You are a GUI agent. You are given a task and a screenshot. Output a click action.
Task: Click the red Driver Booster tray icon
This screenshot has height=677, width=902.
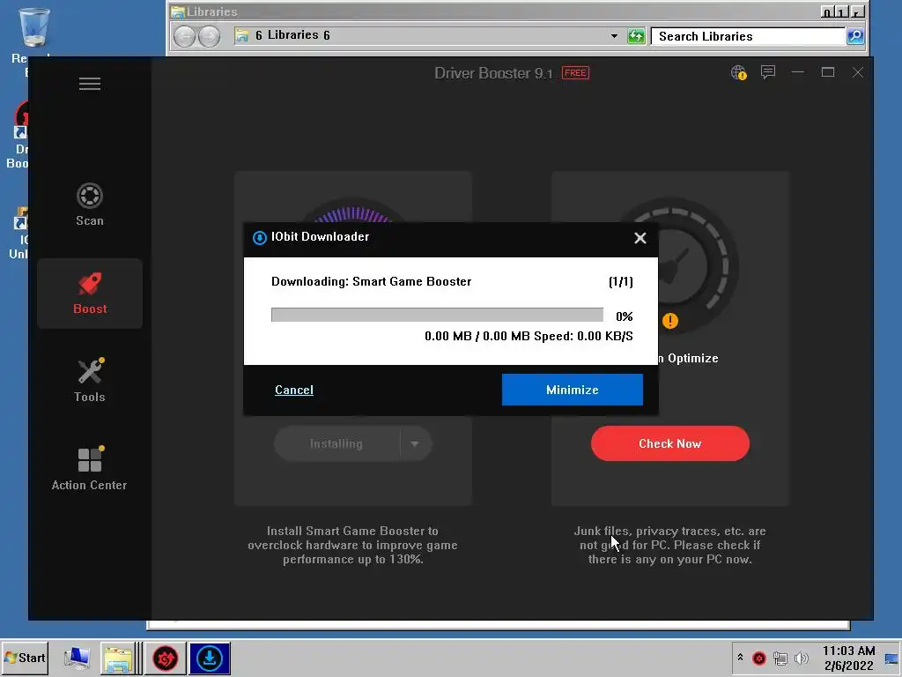759,658
